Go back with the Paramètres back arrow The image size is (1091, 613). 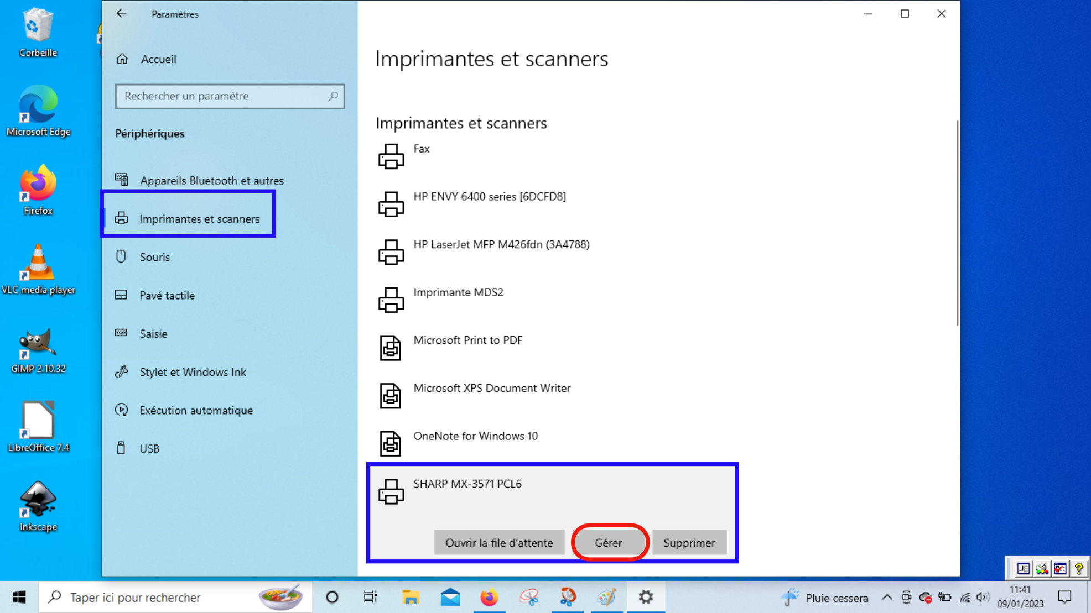[121, 14]
